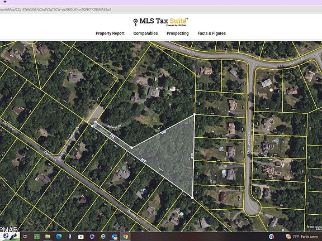Select the Prospecting menu item
Screen dimensions: 322x241
[x=177, y=33]
